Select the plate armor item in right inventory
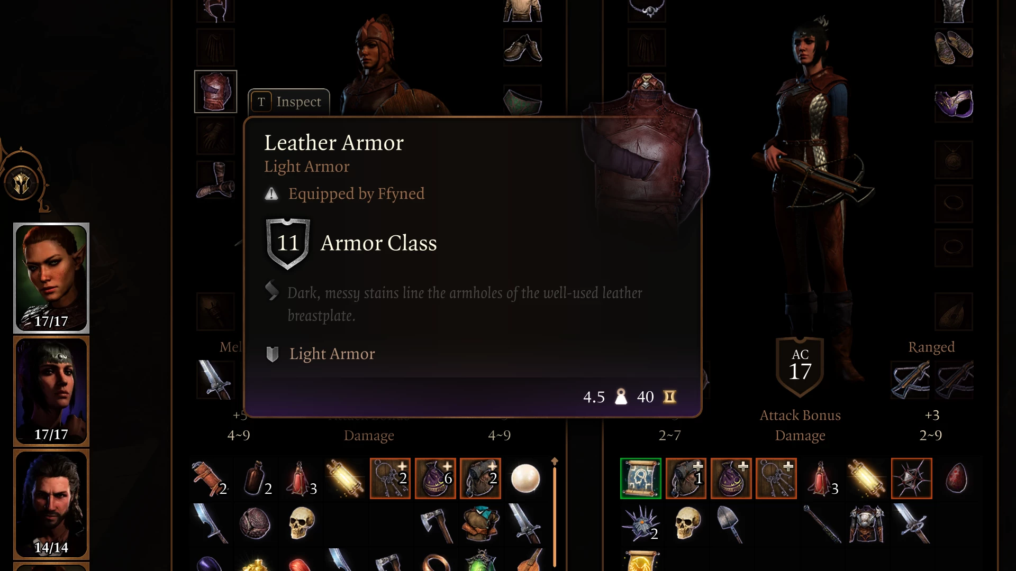The height and width of the screenshot is (571, 1016). [x=866, y=524]
